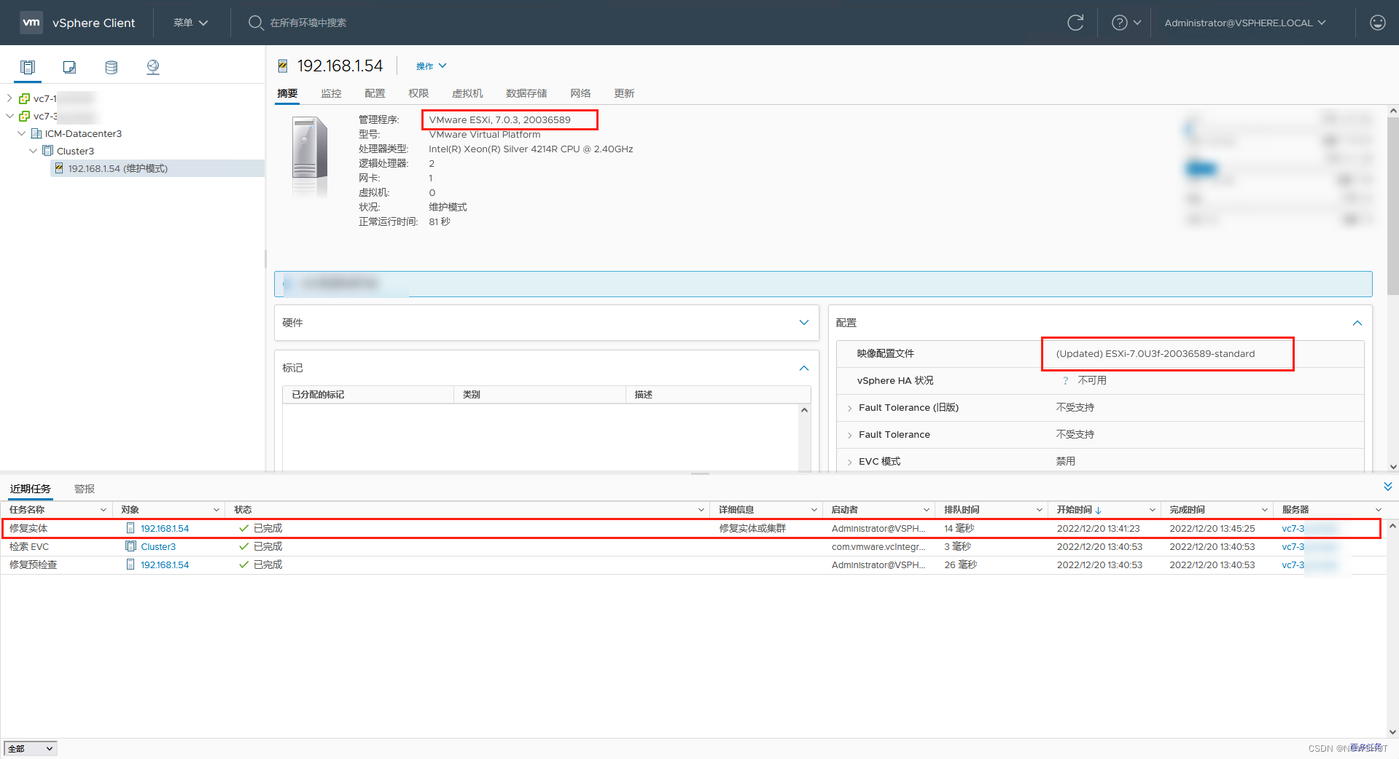Viewport: 1399px width, 759px height.
Task: Open 任务名称 column filter chevron
Action: point(103,510)
